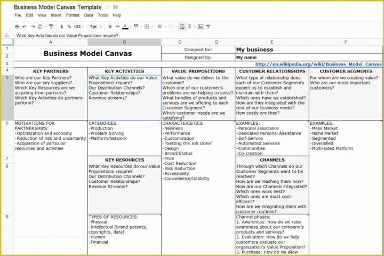Click the Print icon in the toolbar

click(x=17, y=27)
